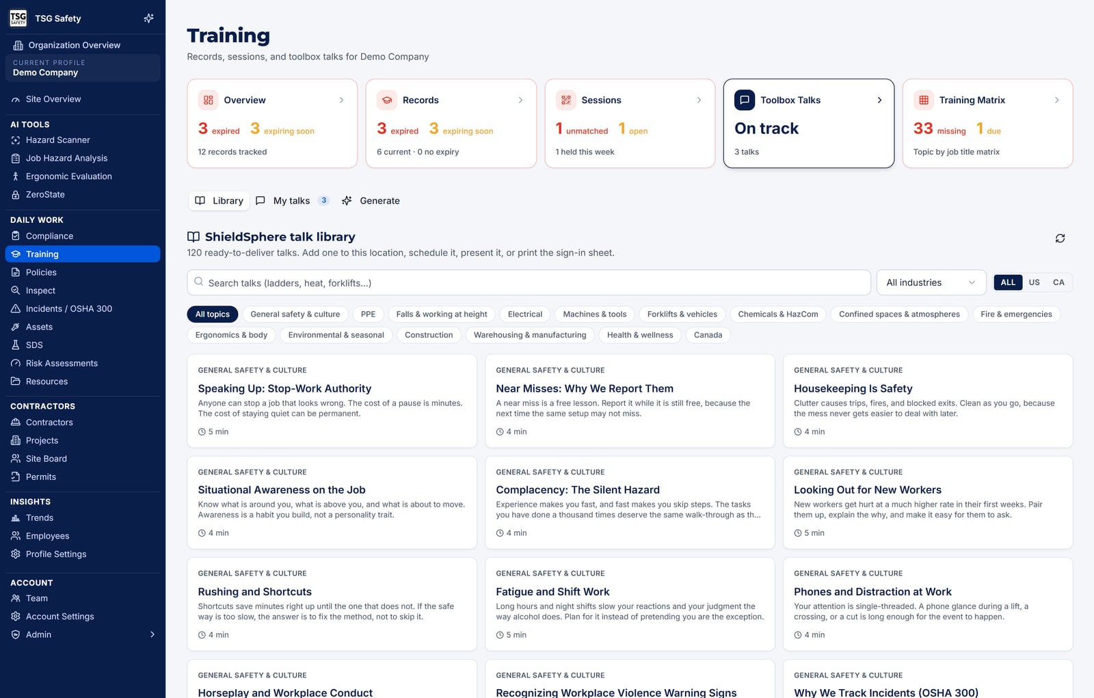Click the Search talks input field

529,282
